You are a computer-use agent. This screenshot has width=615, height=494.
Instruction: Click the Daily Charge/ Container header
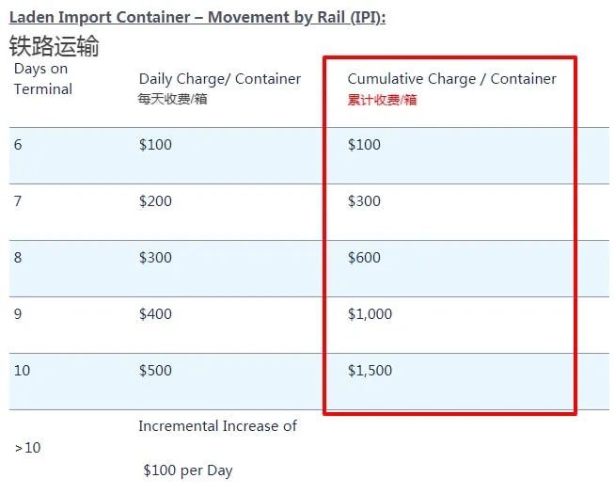[220, 79]
